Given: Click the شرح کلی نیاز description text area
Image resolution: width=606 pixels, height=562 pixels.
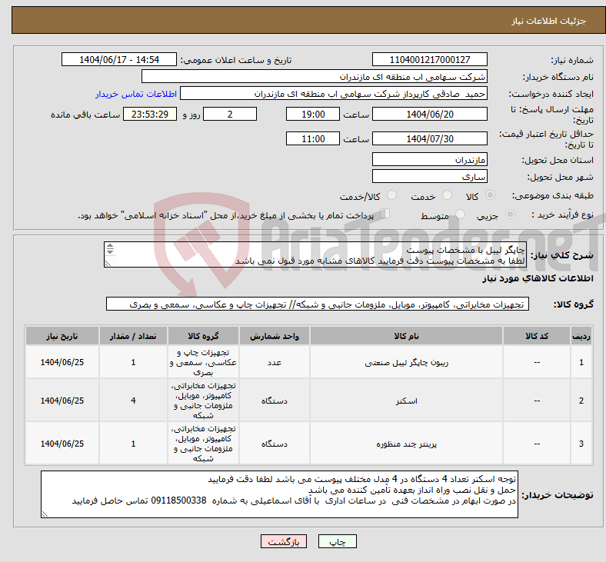Looking at the screenshot, I should 315,255.
